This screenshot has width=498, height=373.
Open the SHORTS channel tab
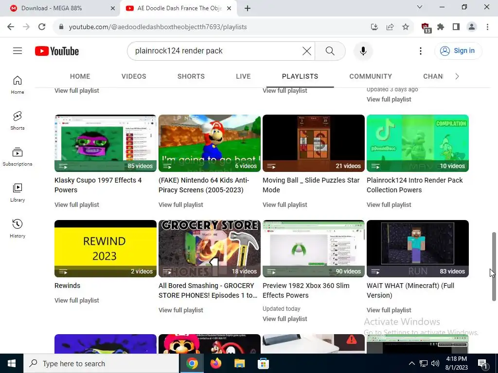click(x=191, y=76)
